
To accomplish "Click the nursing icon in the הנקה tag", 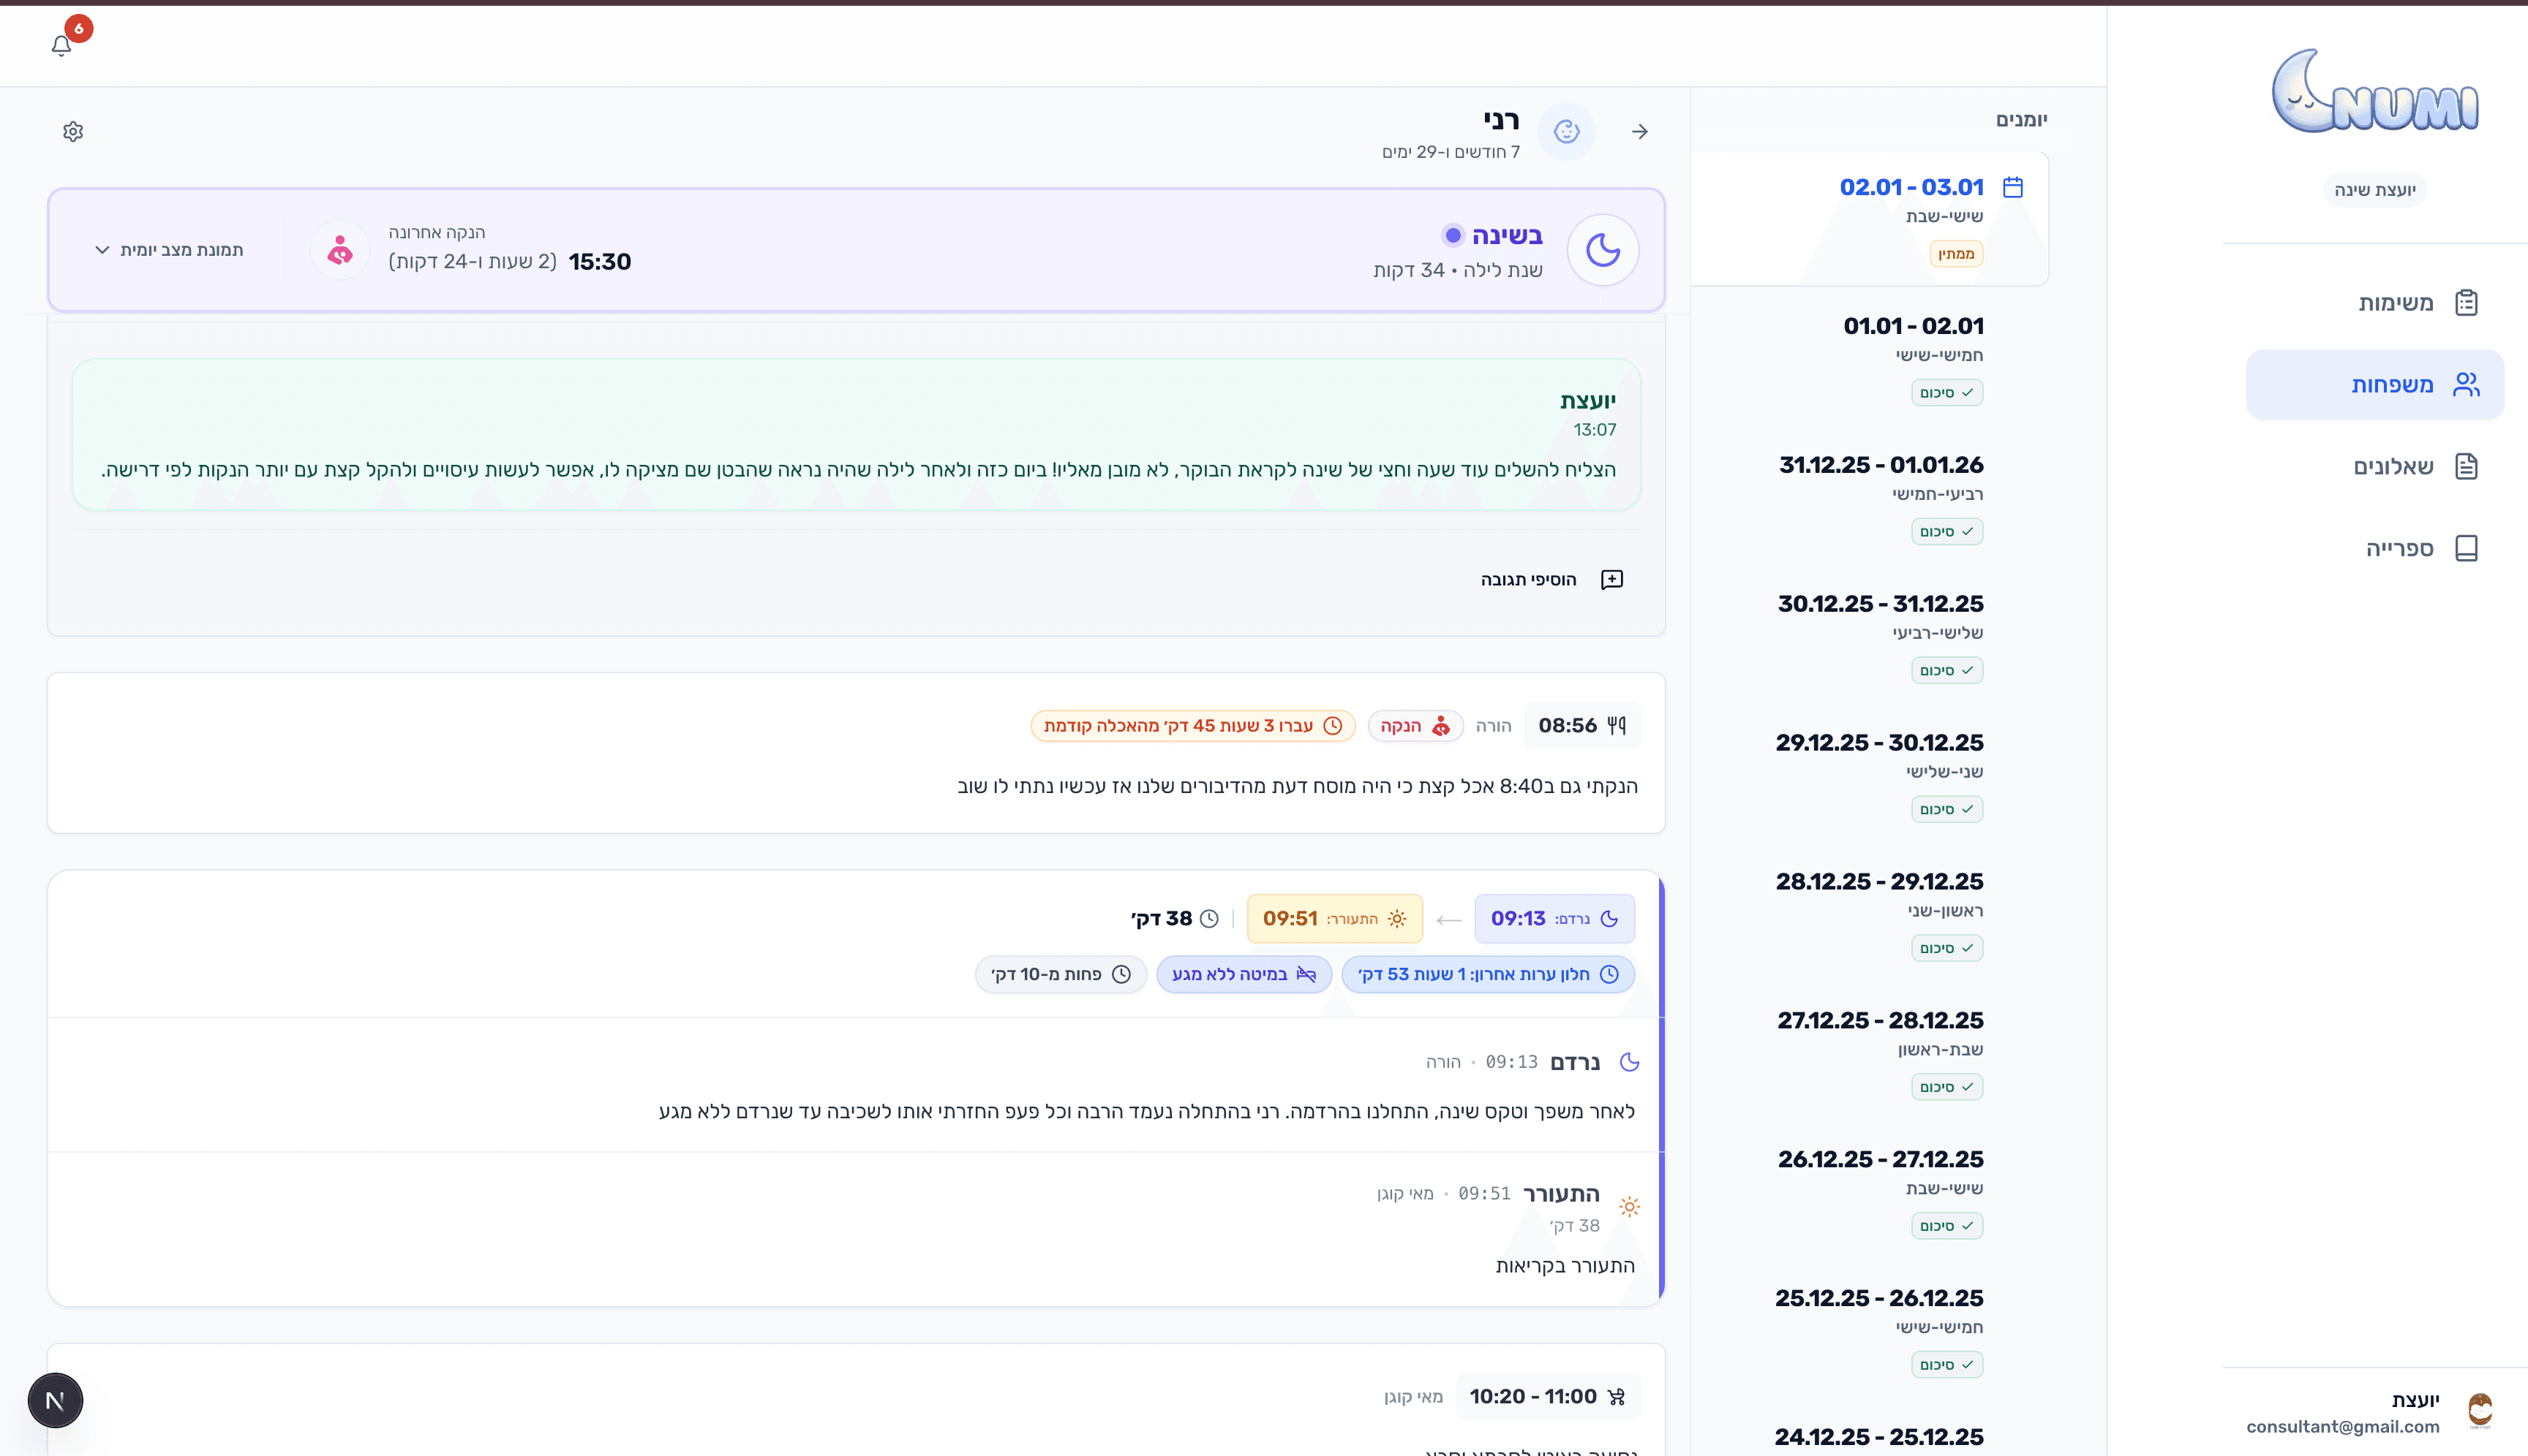I will click(x=1441, y=726).
